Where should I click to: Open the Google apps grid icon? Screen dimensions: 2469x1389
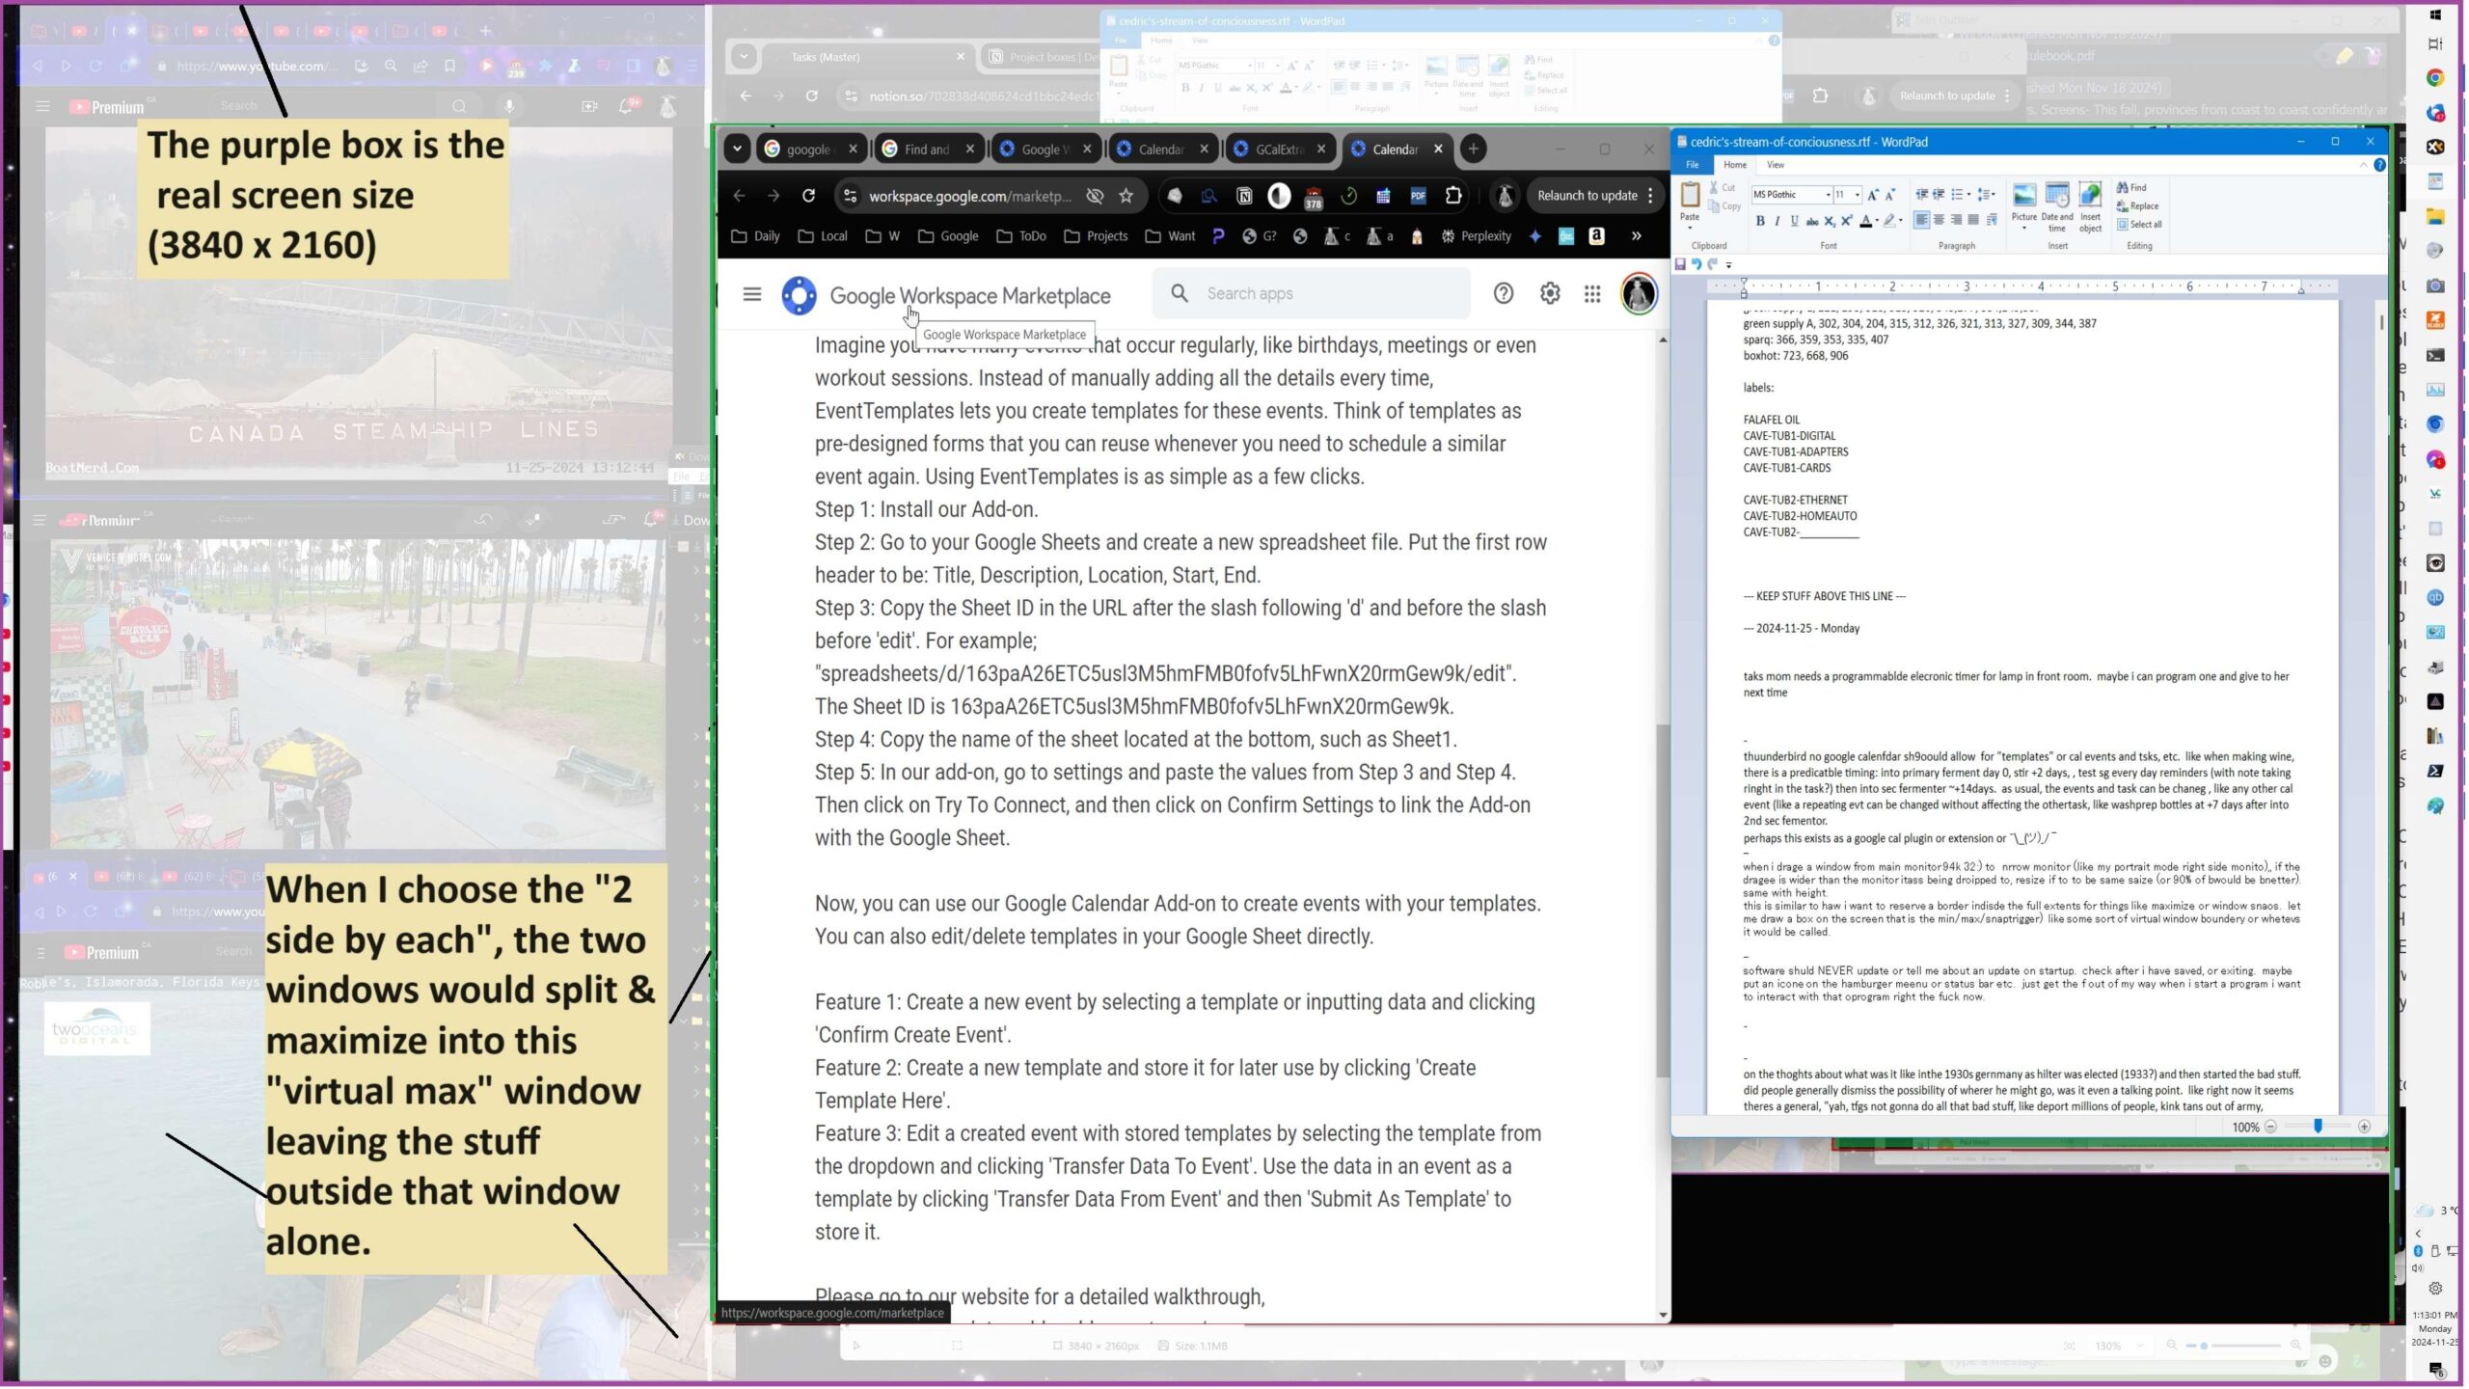[x=1592, y=293]
